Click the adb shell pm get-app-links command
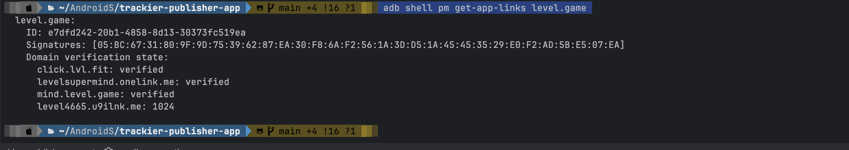The height and width of the screenshot is (150, 849). [484, 8]
